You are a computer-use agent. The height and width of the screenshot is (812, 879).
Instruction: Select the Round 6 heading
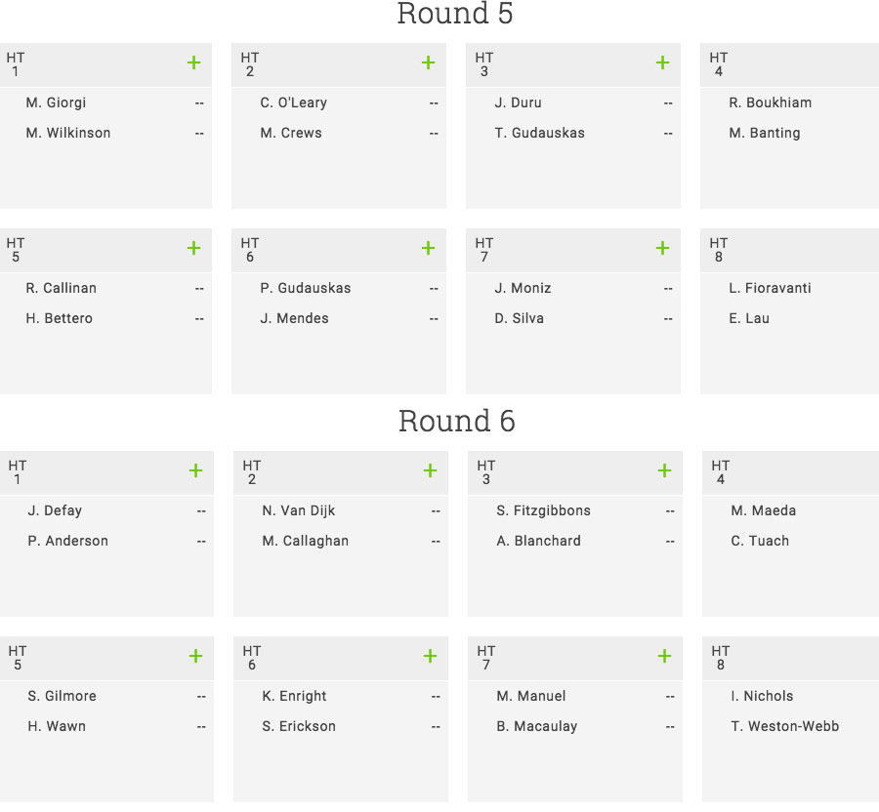click(x=456, y=421)
